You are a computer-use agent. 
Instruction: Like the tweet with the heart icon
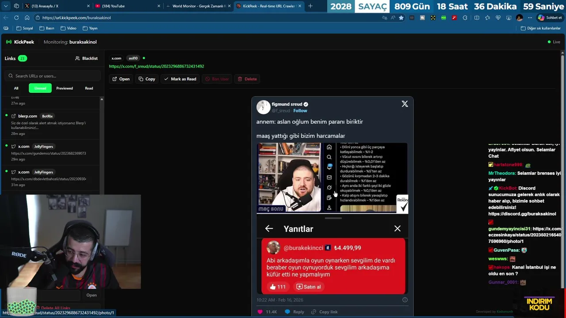(x=260, y=312)
